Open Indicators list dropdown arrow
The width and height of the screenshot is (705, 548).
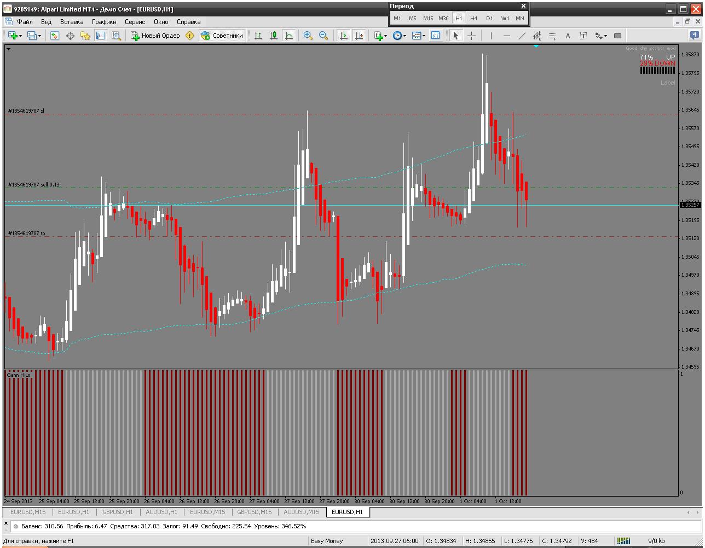click(386, 36)
